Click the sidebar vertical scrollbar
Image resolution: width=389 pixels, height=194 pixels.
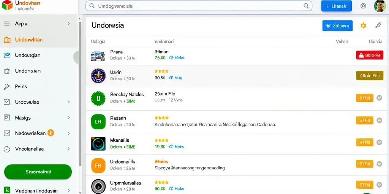(80, 94)
